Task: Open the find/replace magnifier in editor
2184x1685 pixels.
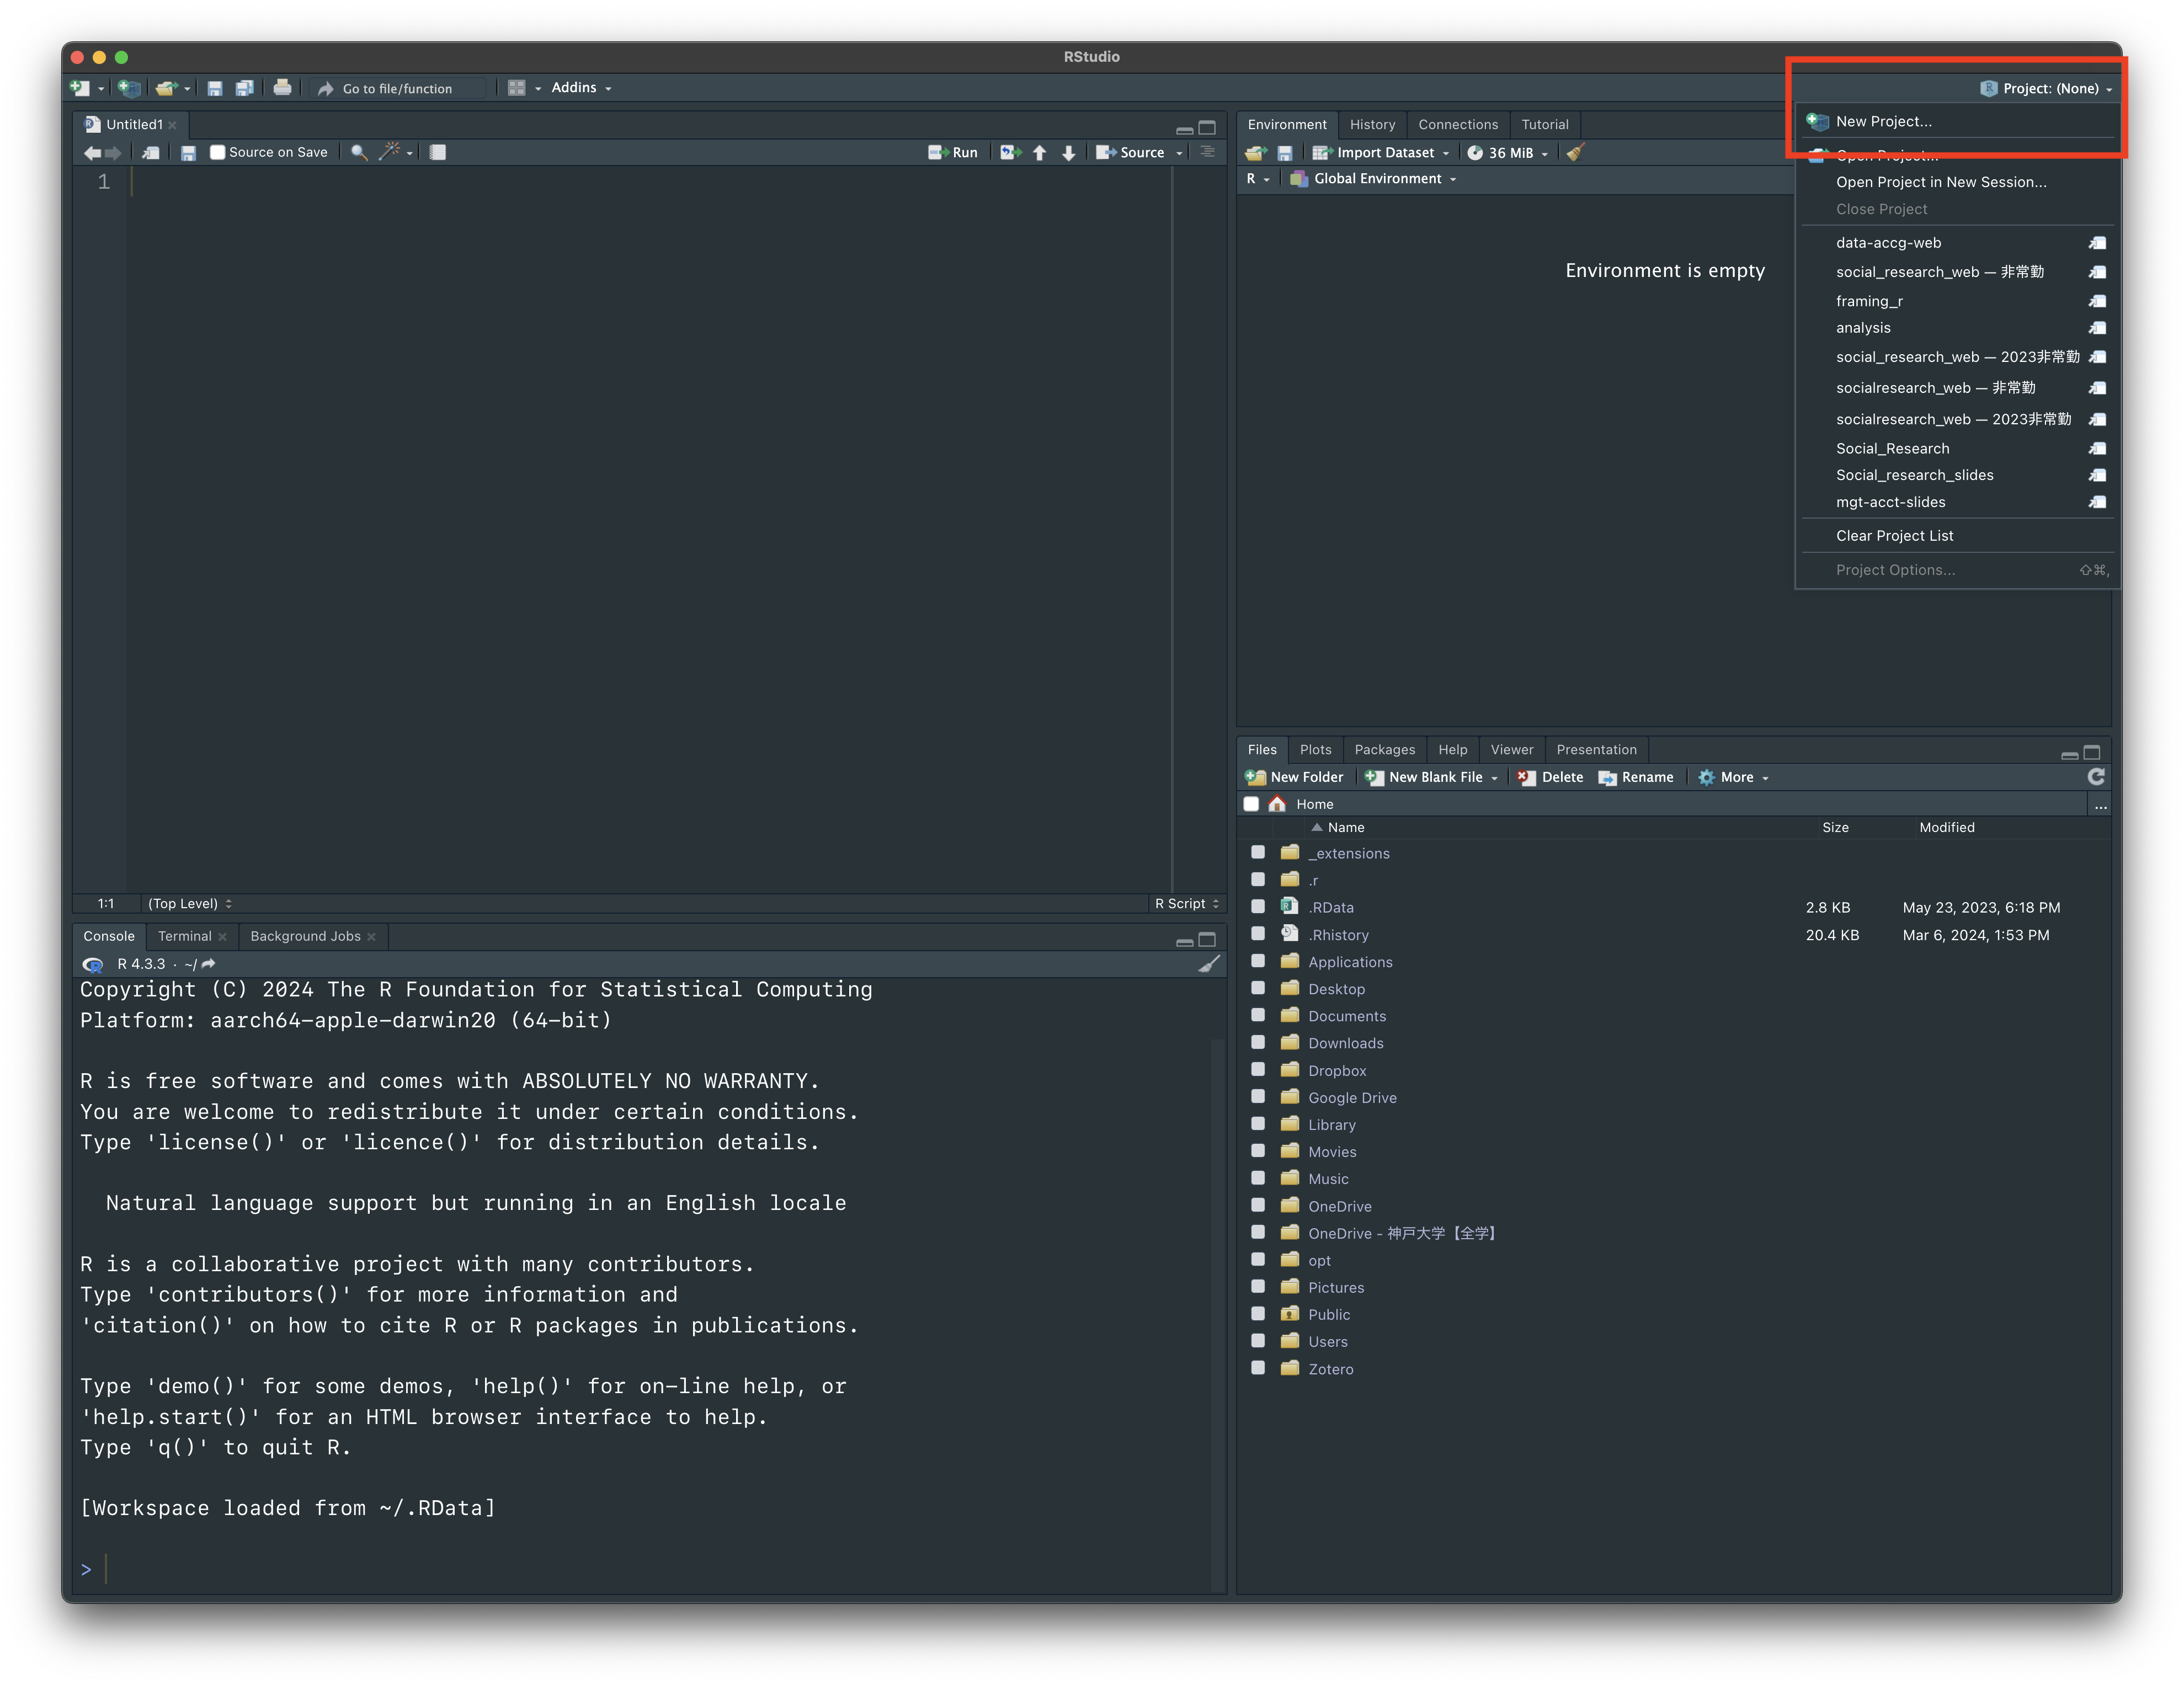Action: click(359, 152)
